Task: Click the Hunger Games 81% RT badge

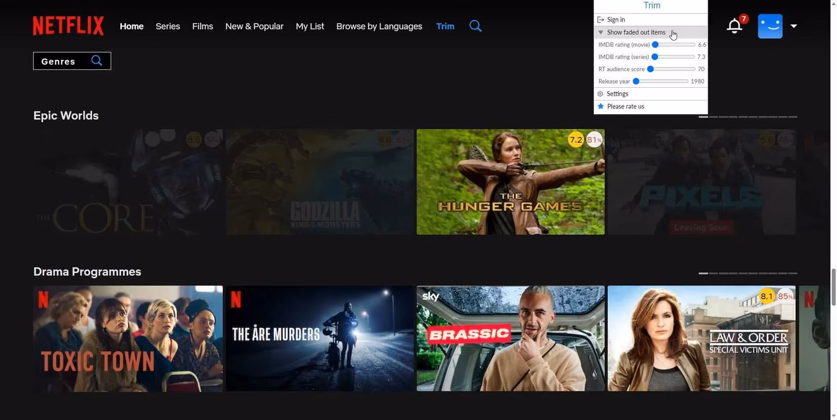Action: [594, 139]
